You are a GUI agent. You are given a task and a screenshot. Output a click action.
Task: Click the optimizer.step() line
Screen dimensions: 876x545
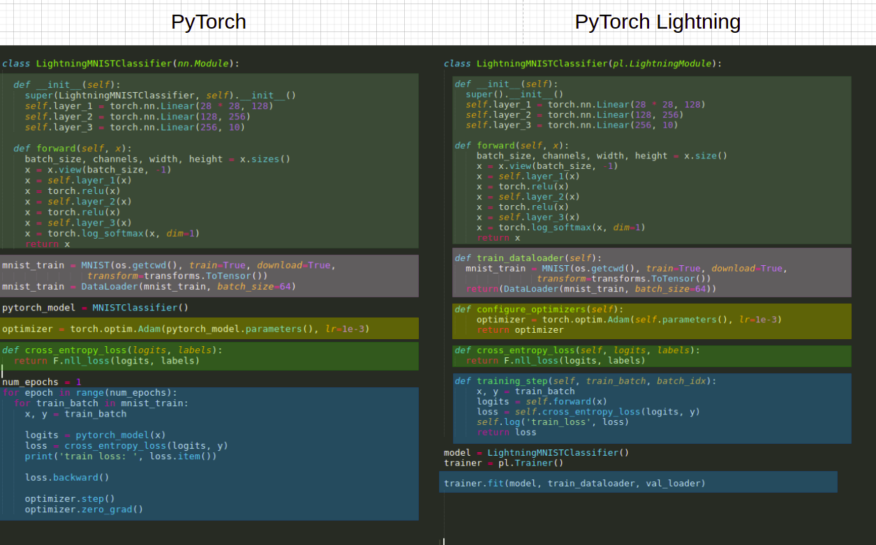(x=70, y=499)
